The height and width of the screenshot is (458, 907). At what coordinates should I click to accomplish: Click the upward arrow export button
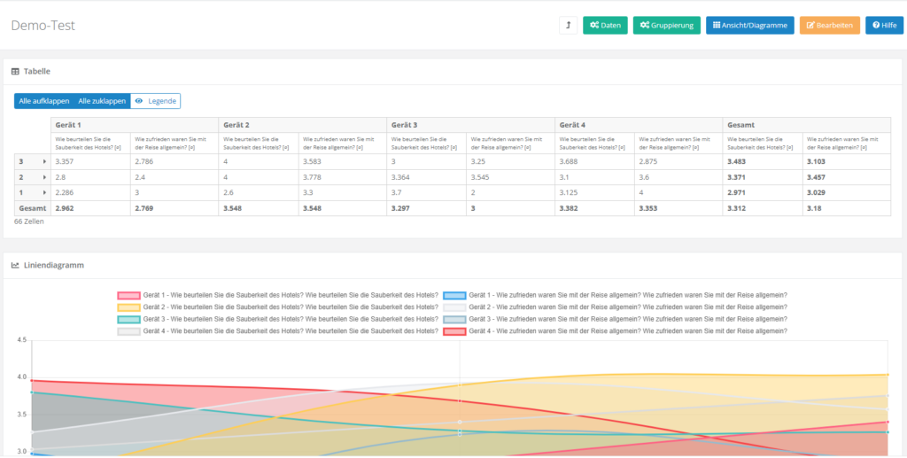click(568, 26)
